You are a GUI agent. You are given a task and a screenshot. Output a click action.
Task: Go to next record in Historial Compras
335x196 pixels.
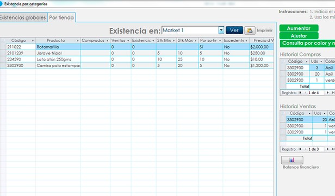tap(327, 93)
